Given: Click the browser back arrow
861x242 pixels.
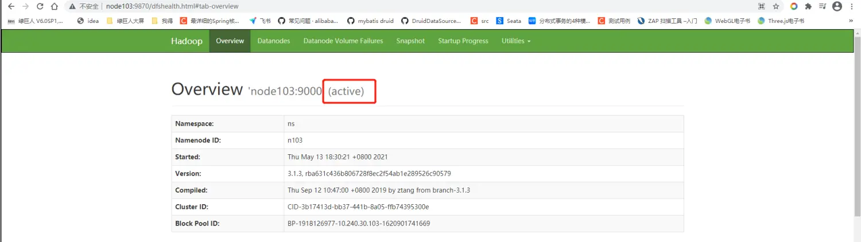Looking at the screenshot, I should (x=11, y=6).
